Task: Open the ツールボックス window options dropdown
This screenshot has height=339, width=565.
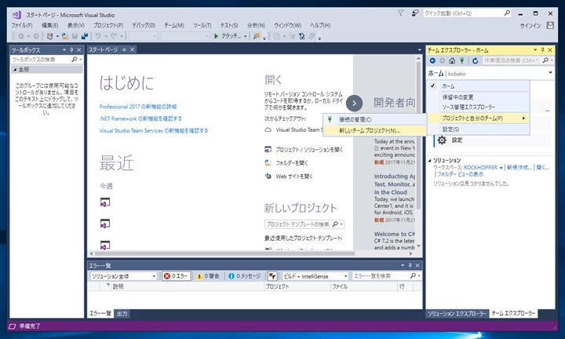Action: [x=64, y=49]
